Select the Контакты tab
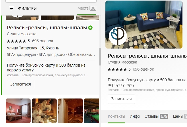 [116, 116]
